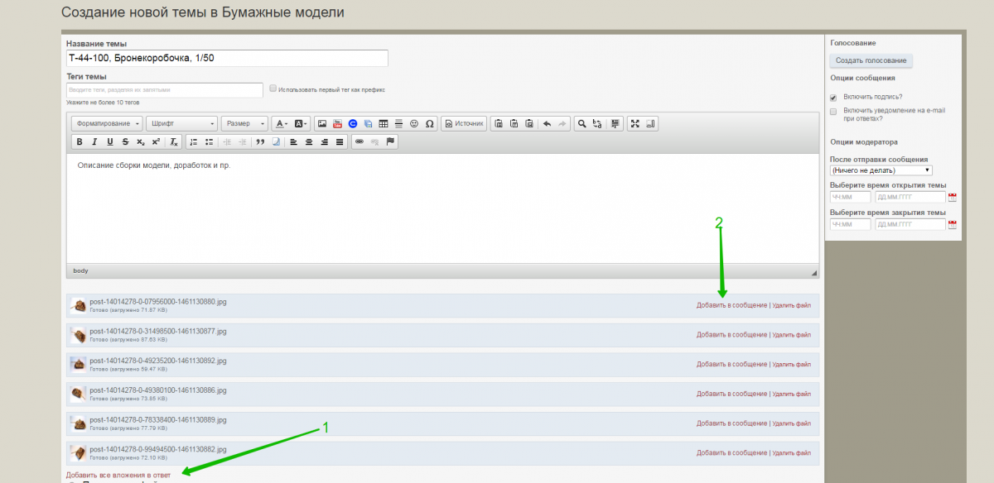This screenshot has width=994, height=483.
Task: Click the Теги темы tags input
Action: click(164, 89)
